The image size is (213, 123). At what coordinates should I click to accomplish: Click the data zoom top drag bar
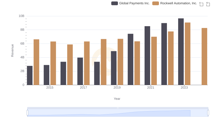pyautogui.click(x=118, y=108)
